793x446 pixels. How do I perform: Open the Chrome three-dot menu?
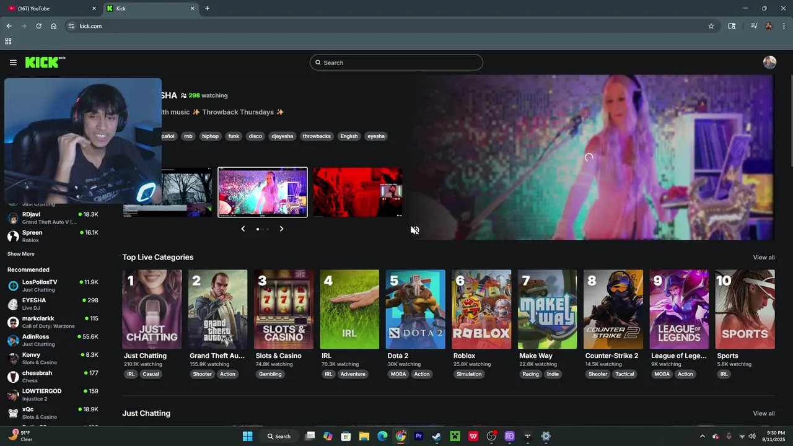pyautogui.click(x=784, y=26)
